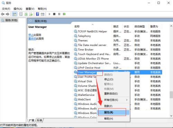Open the Properties toolbar icon next to the console tree icon
173x128 pixels.
tap(21, 14)
